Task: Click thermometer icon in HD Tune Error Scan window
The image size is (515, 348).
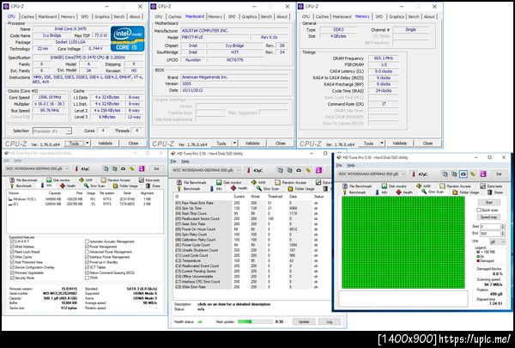Action: coord(415,174)
